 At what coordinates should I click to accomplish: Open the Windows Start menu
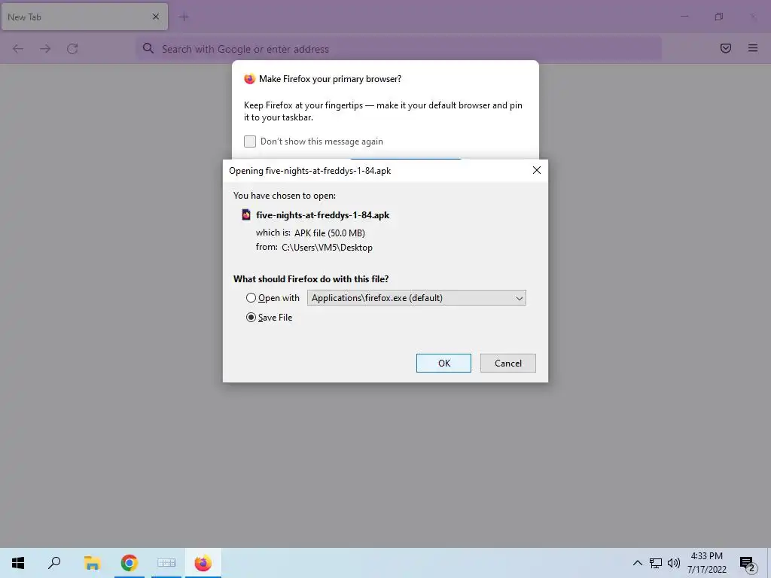point(18,563)
